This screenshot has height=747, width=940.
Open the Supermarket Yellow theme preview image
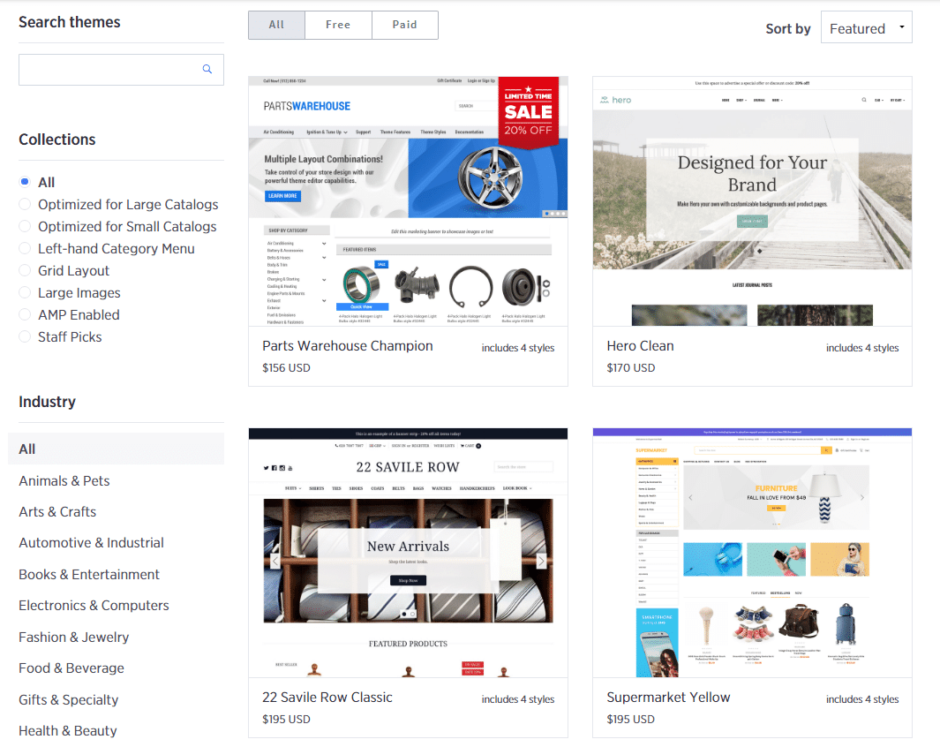point(752,553)
